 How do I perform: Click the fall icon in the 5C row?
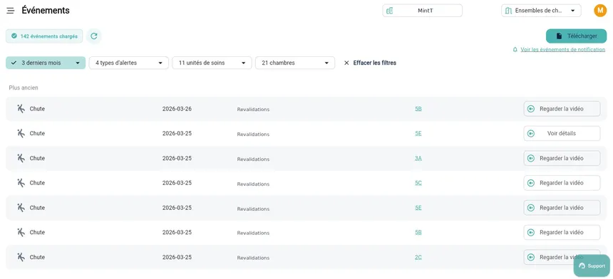click(x=21, y=183)
